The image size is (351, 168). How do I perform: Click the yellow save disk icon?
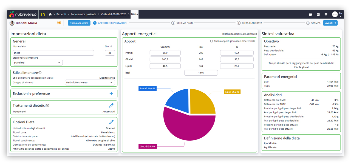[43, 14]
